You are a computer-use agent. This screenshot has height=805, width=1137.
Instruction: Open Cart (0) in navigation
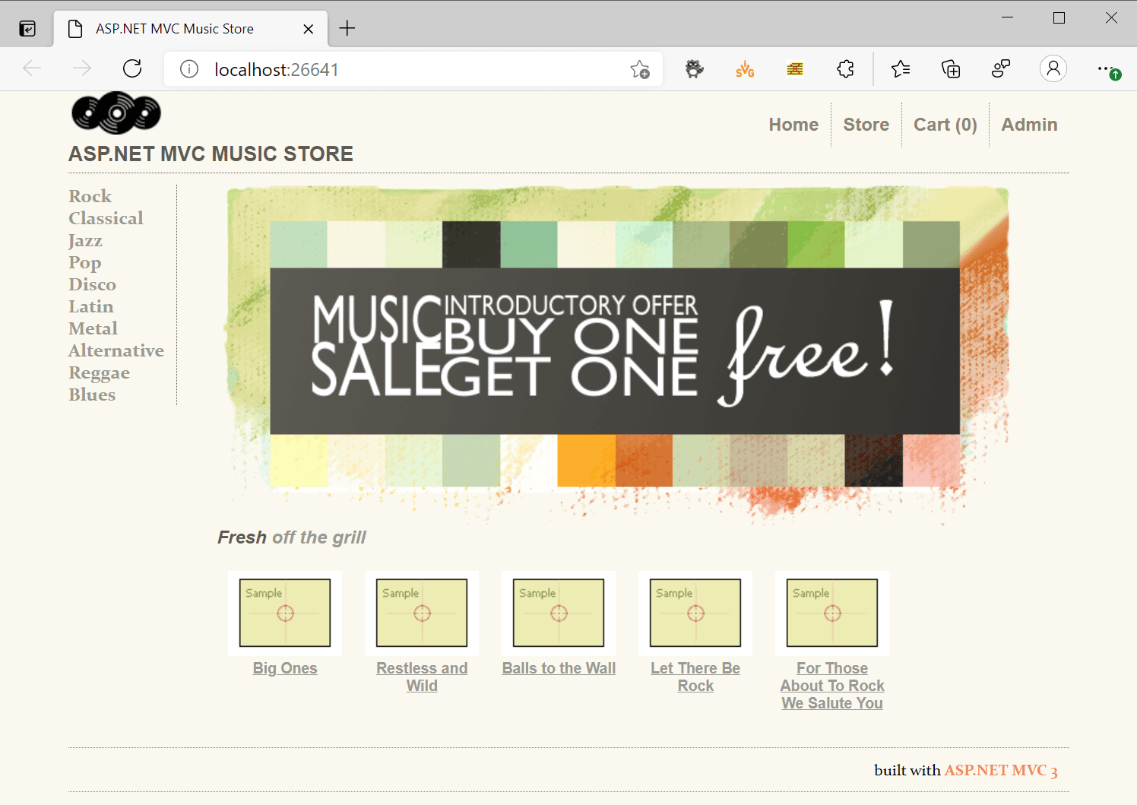point(945,125)
